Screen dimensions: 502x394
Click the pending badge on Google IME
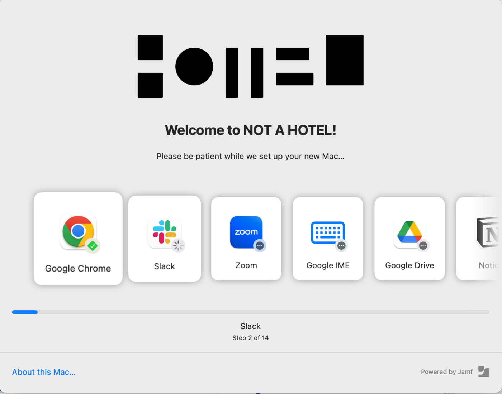(342, 246)
